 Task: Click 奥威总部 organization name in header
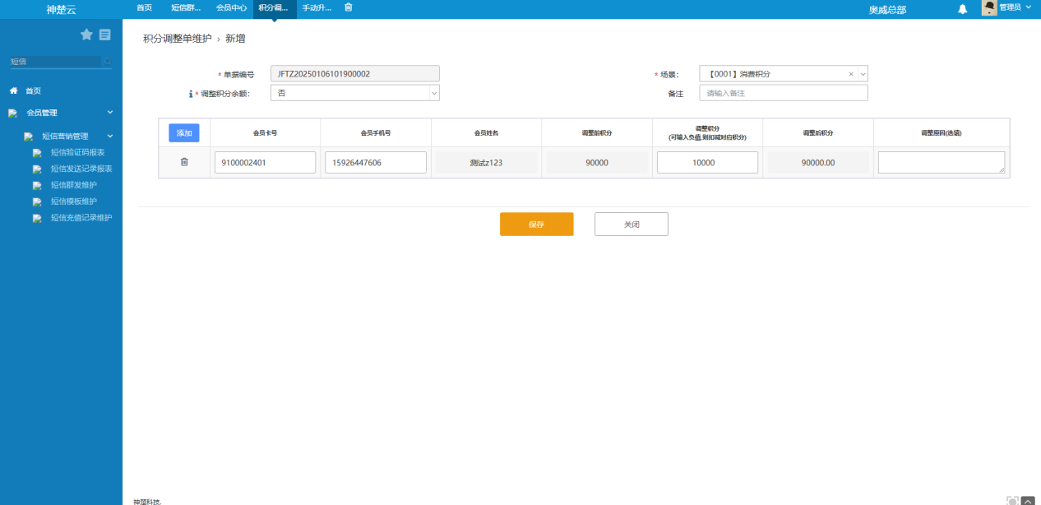(887, 10)
